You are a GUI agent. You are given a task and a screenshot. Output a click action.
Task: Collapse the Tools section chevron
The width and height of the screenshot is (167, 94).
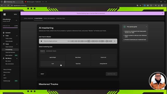pos(17,44)
